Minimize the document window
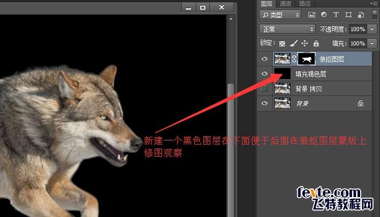The image size is (380, 217). coord(188,8)
